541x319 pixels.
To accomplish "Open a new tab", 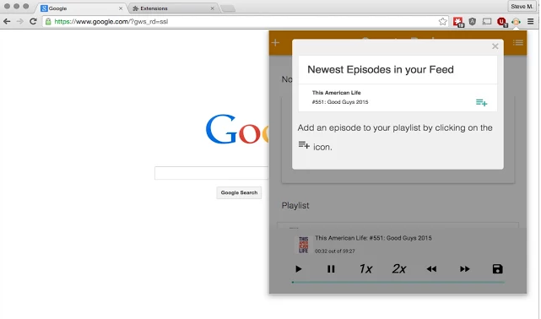I will (x=228, y=8).
